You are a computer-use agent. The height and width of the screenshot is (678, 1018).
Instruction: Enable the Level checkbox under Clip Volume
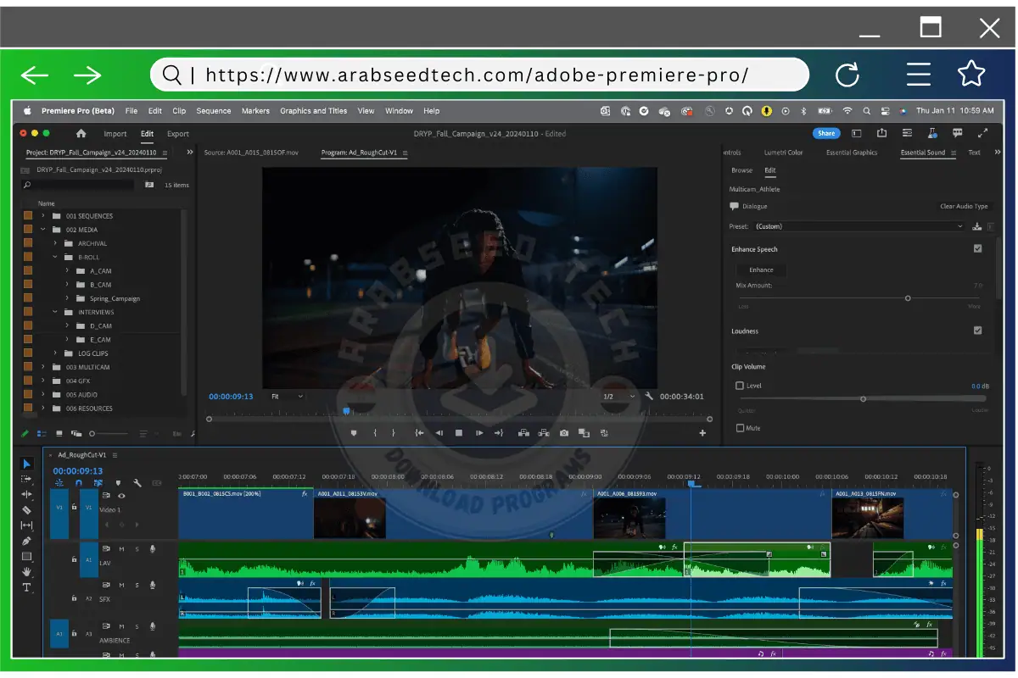tap(739, 386)
